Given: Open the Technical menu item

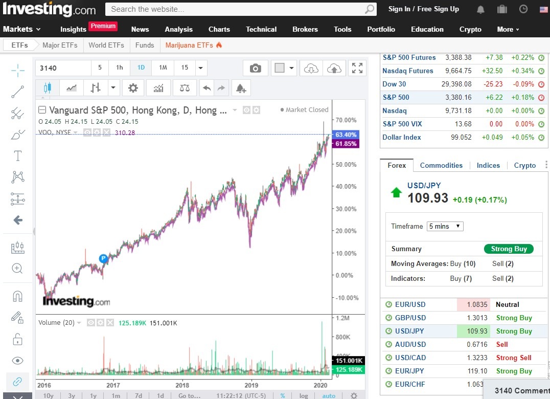Looking at the screenshot, I should pos(261,30).
